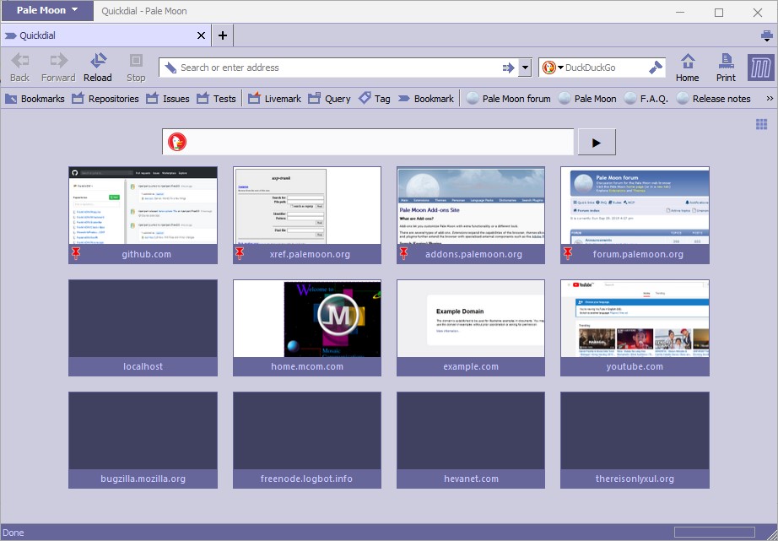The height and width of the screenshot is (541, 778).
Task: Open the Pale Moon application menu
Action: pos(47,10)
